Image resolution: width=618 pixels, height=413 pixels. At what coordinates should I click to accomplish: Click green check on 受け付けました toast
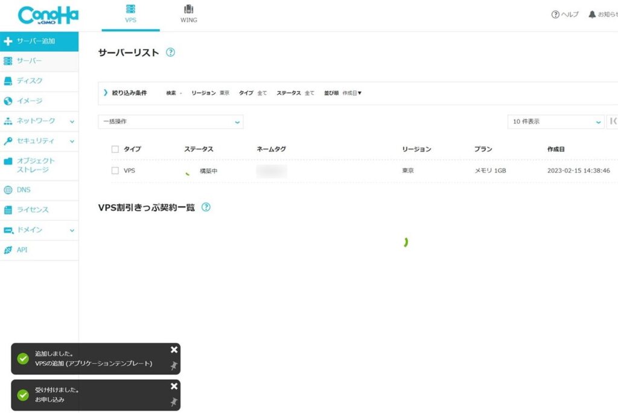click(x=23, y=395)
